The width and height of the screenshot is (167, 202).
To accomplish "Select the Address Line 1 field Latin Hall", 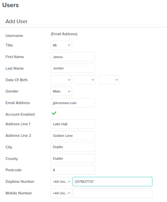I will tap(73, 124).
